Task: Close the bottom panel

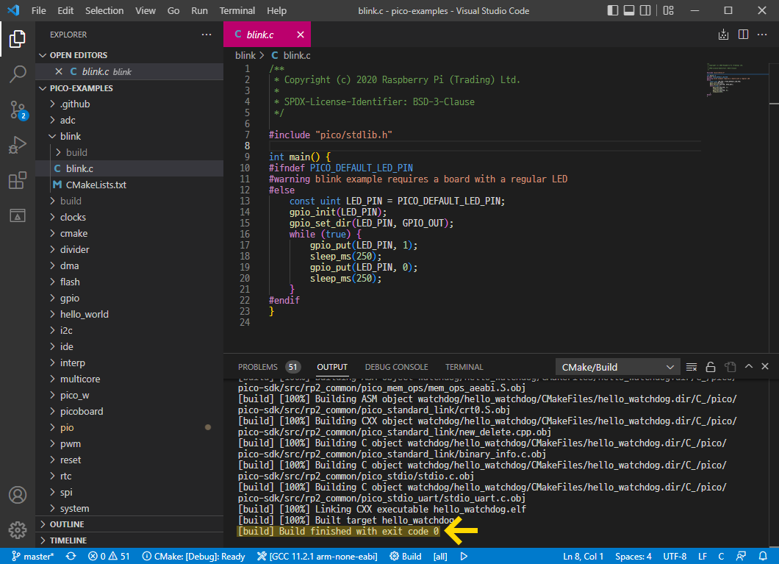Action: coord(765,367)
